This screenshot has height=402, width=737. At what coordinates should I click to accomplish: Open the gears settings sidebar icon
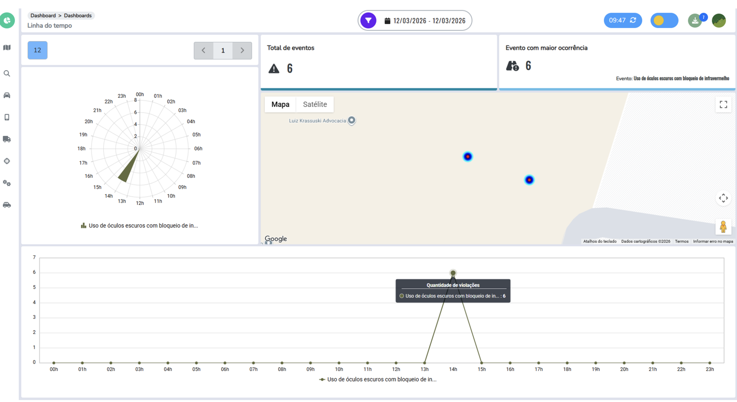tap(7, 183)
